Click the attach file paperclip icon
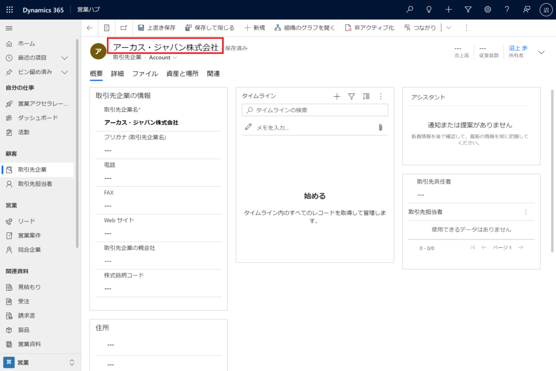 [380, 127]
